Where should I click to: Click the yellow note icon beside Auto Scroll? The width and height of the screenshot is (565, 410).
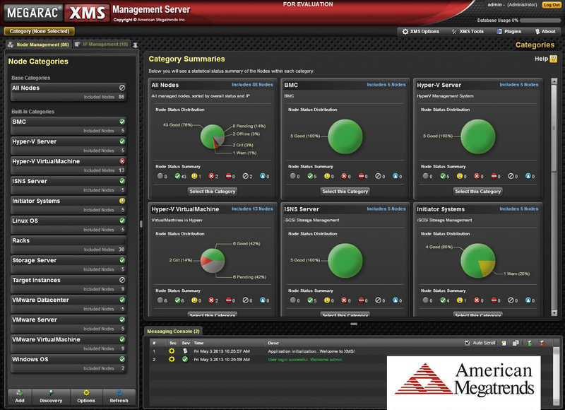(504, 343)
